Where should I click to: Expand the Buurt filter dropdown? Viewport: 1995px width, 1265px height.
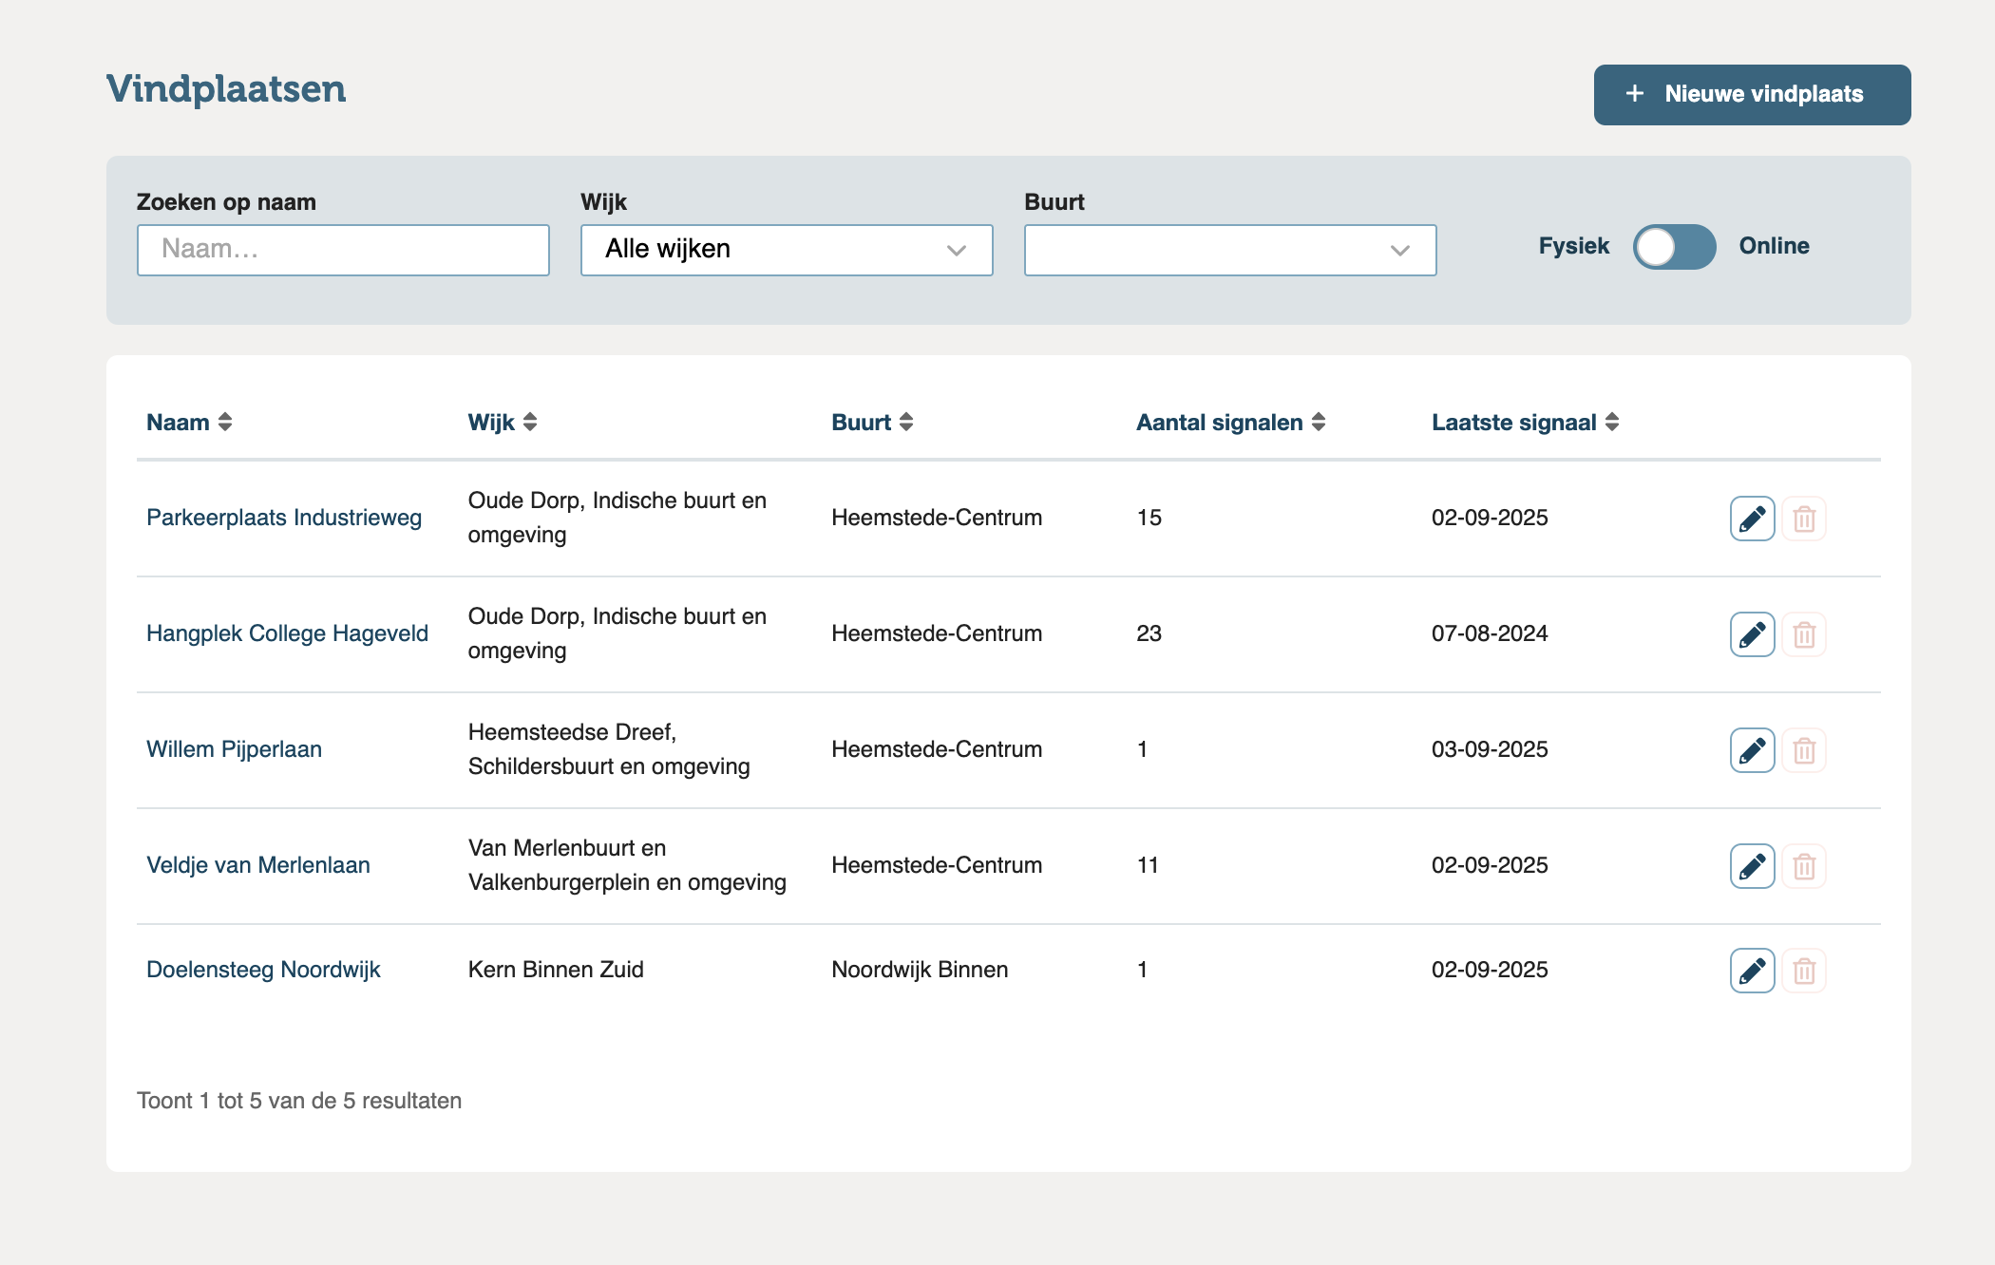[1230, 250]
